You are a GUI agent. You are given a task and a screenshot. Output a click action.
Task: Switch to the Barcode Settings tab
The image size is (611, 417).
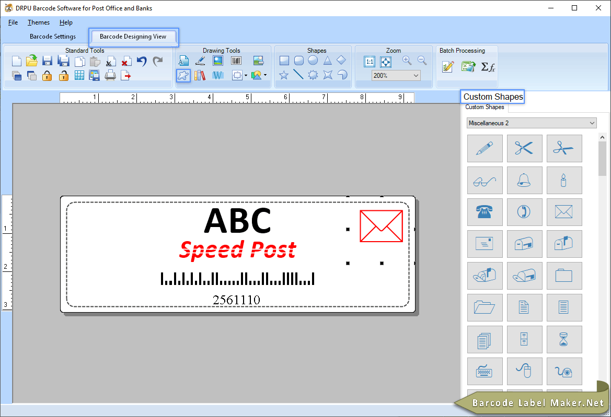pos(53,37)
